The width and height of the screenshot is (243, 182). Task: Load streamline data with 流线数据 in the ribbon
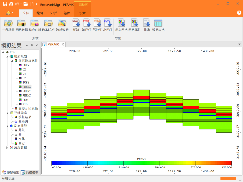(62, 25)
